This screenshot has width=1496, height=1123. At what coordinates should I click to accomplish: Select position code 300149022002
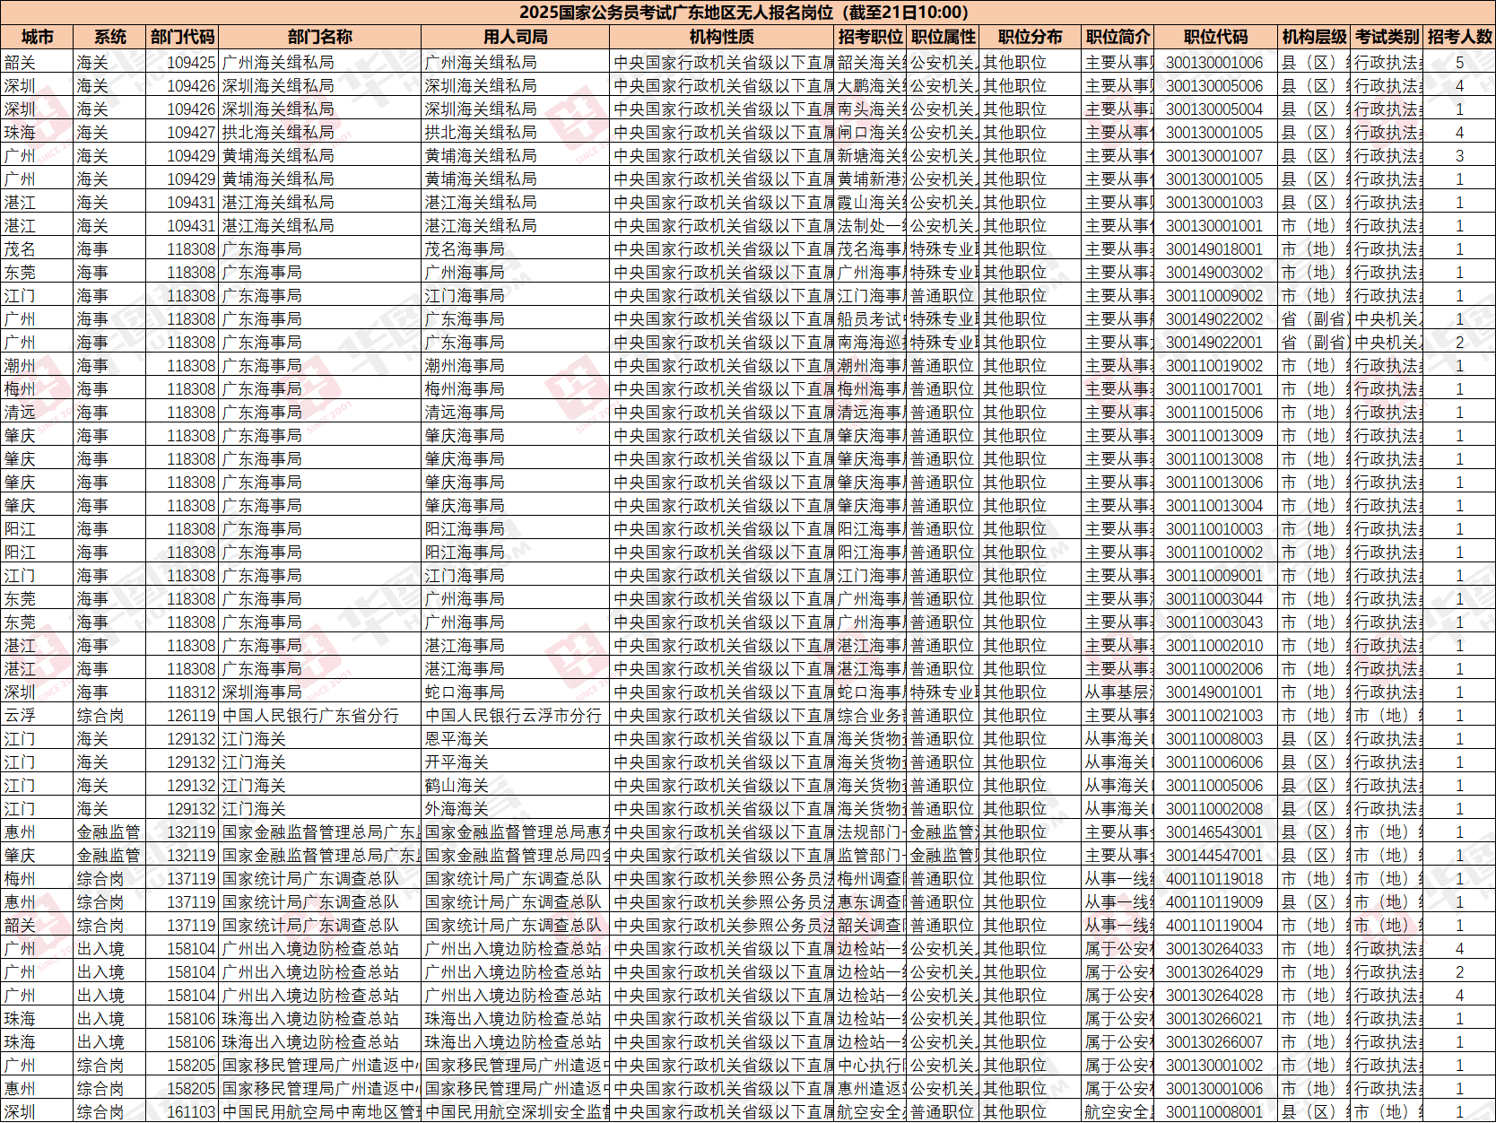(1216, 319)
